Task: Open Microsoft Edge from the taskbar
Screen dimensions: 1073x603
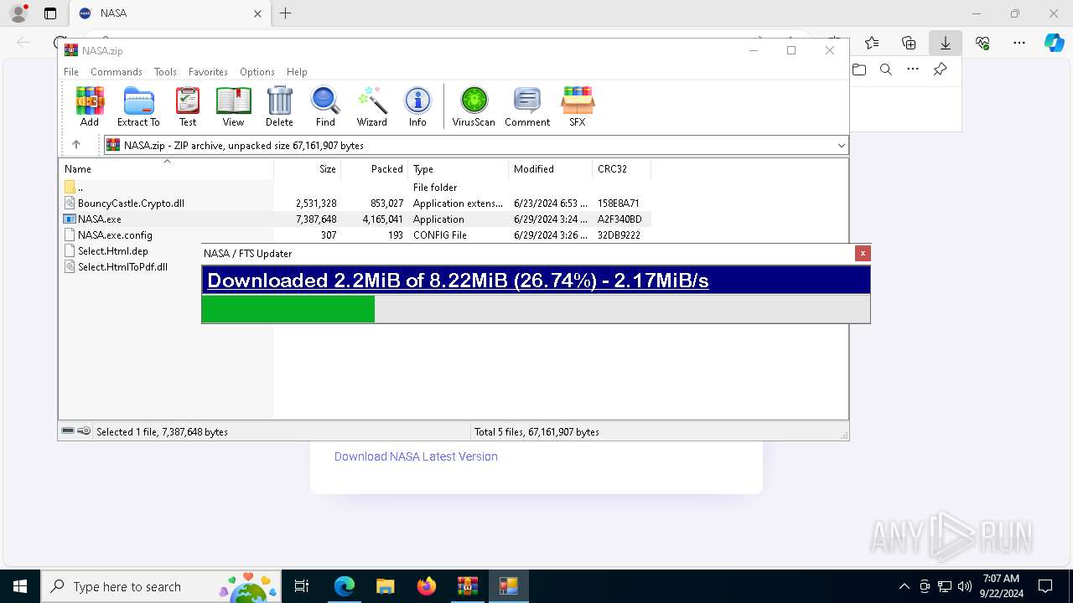Action: pyautogui.click(x=345, y=586)
